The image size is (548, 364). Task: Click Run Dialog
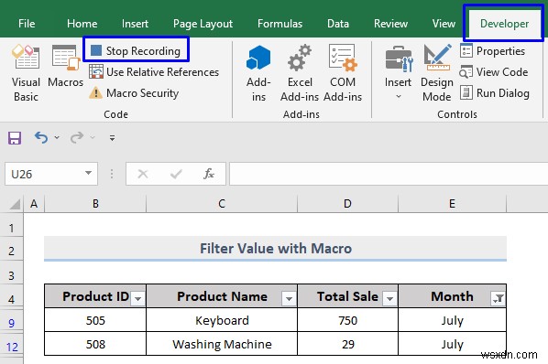[x=495, y=92]
